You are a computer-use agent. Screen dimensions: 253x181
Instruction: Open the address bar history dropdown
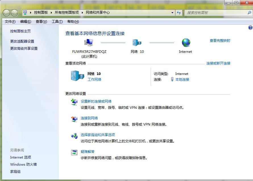point(172,13)
